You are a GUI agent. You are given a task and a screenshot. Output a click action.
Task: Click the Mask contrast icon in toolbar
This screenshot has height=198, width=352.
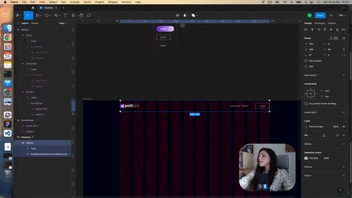[x=185, y=15]
